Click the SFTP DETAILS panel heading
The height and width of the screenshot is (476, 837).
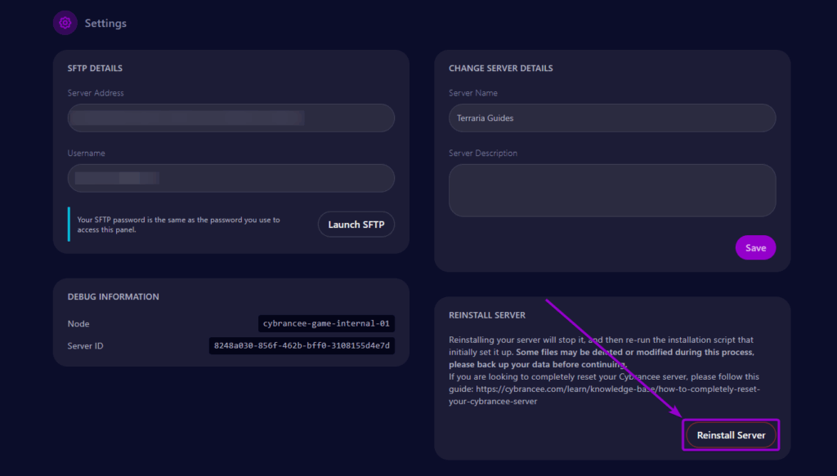95,68
